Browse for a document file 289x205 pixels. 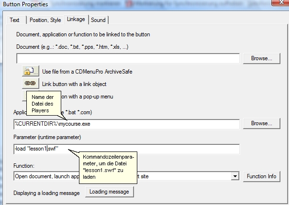pyautogui.click(x=261, y=58)
